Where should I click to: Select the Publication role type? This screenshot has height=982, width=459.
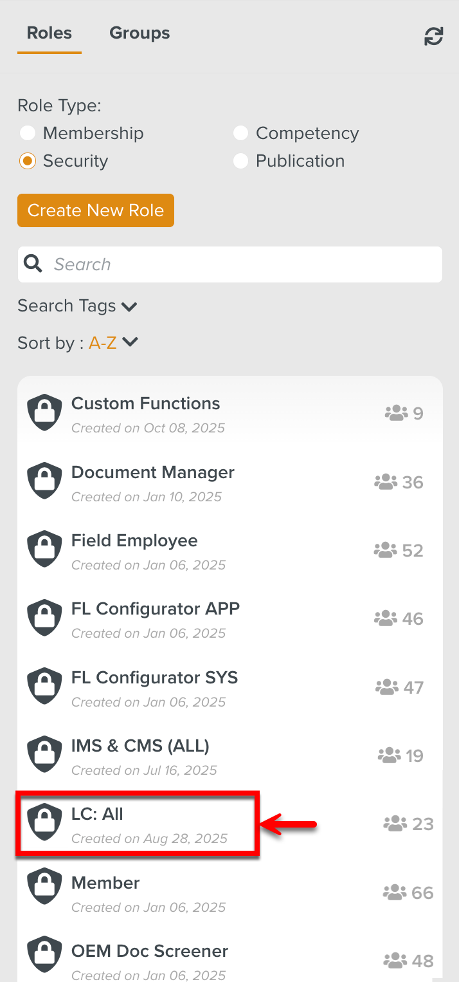point(240,161)
